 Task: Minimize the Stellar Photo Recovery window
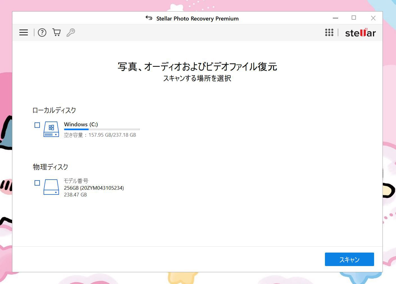click(x=335, y=18)
